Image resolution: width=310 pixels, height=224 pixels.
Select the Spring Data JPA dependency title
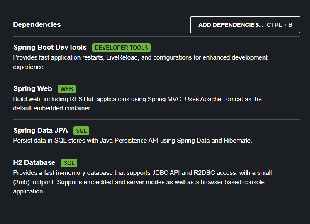[x=41, y=130]
